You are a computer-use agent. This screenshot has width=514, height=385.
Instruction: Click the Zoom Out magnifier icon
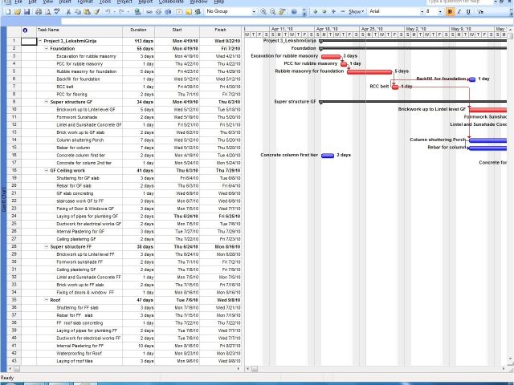pyautogui.click(x=274, y=12)
